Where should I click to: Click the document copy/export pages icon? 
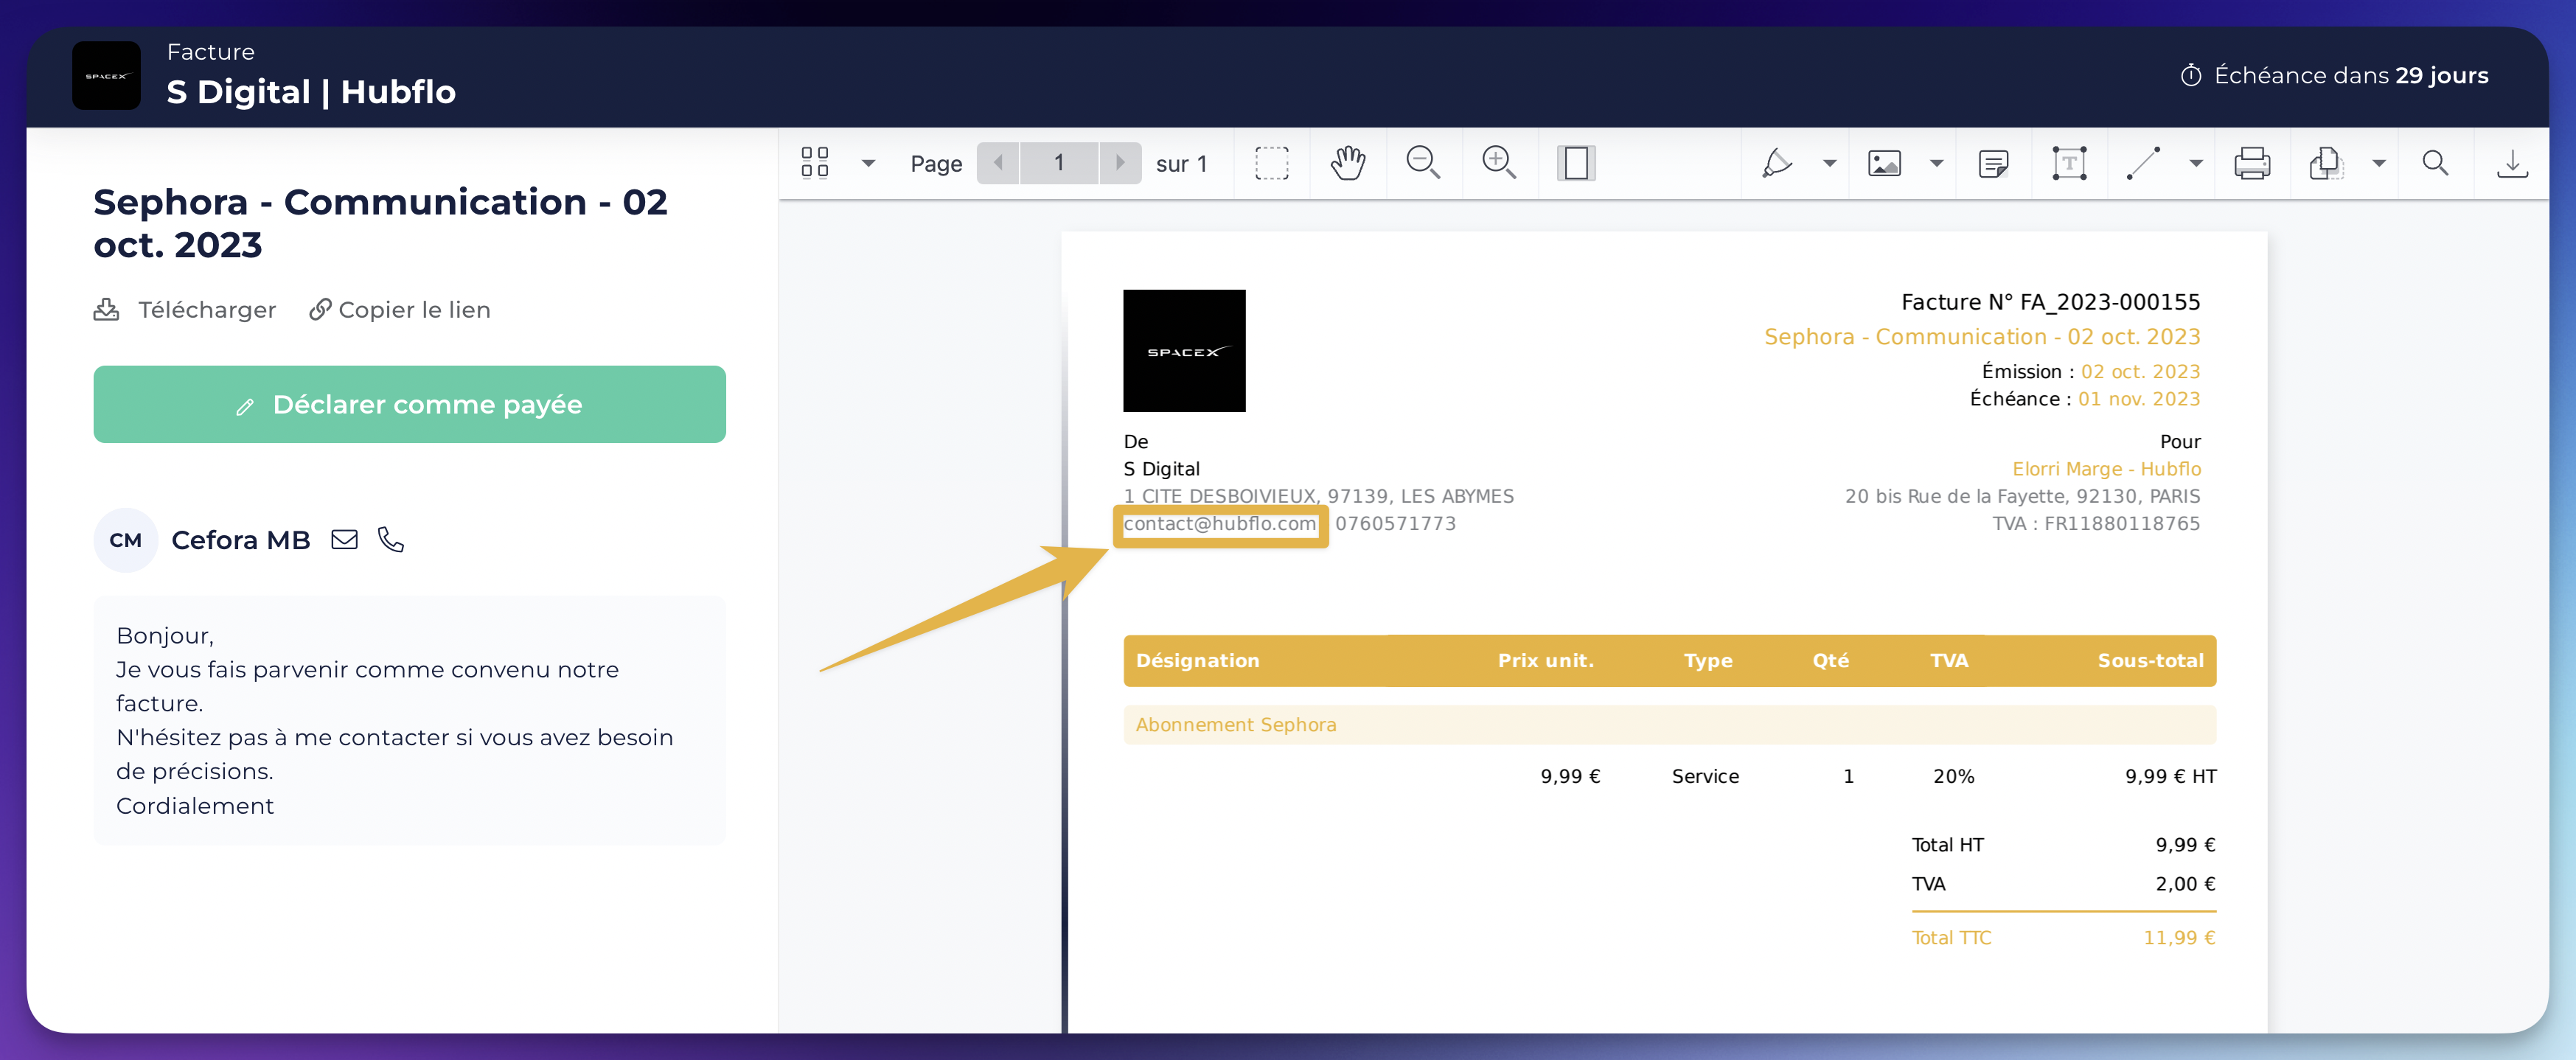point(2326,163)
